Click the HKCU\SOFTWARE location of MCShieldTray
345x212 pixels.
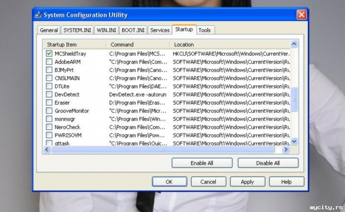231,54
